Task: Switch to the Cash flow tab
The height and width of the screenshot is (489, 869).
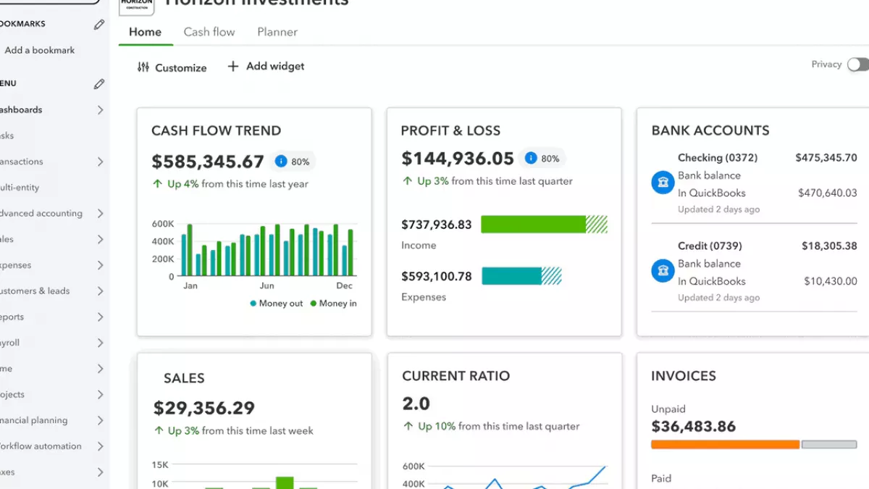Action: point(209,32)
